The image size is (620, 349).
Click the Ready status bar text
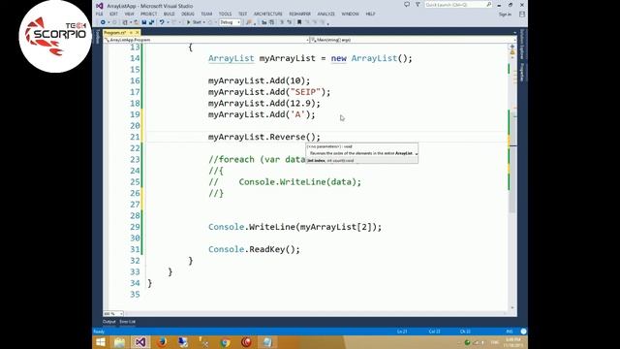(x=99, y=332)
